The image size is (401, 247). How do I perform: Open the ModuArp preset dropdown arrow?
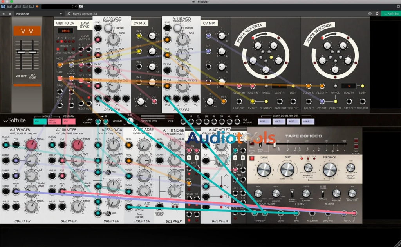click(61, 14)
